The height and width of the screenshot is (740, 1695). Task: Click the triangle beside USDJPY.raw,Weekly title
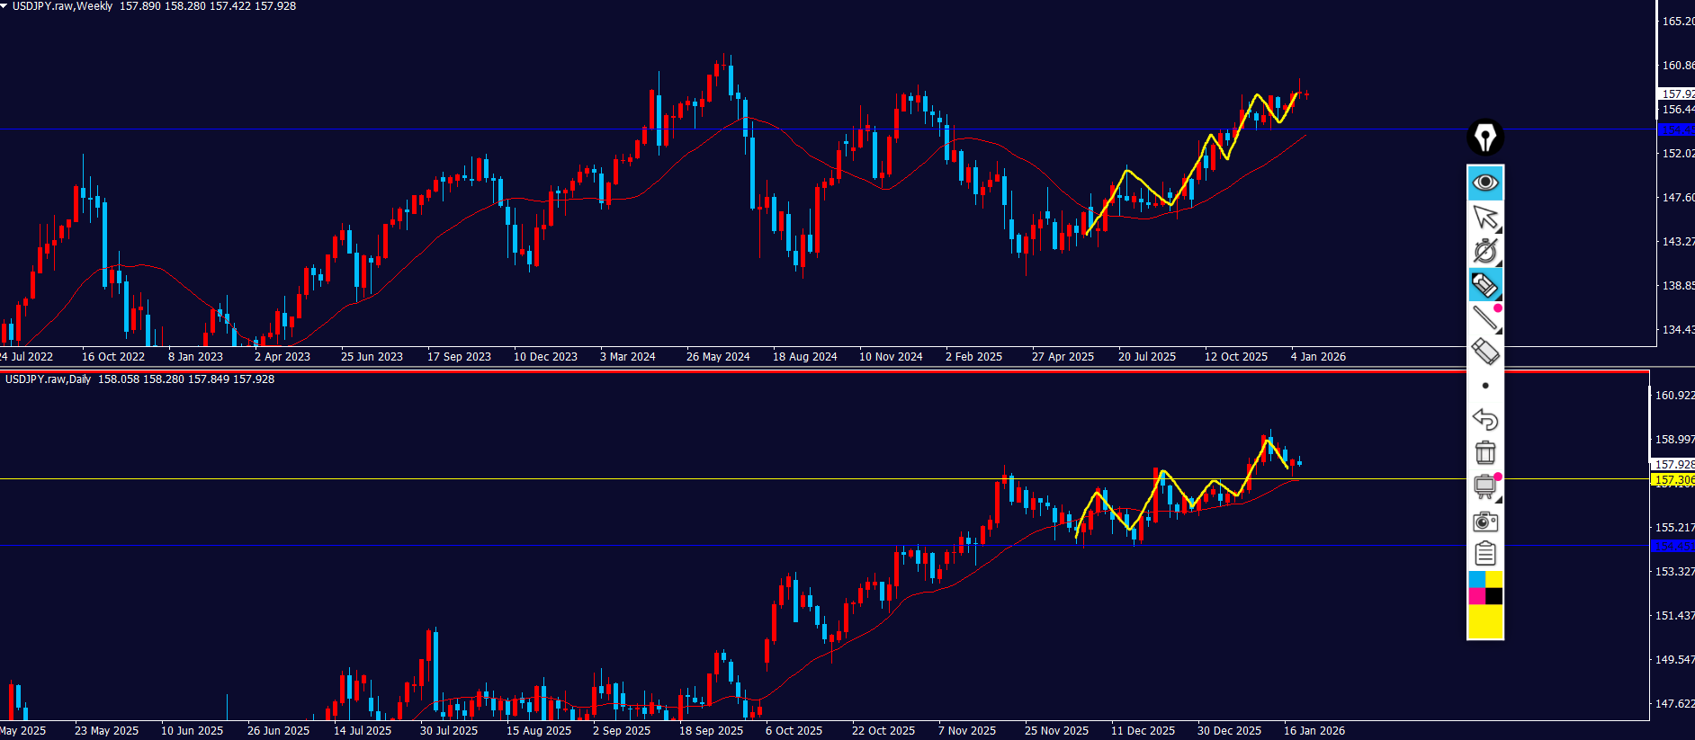[4, 6]
